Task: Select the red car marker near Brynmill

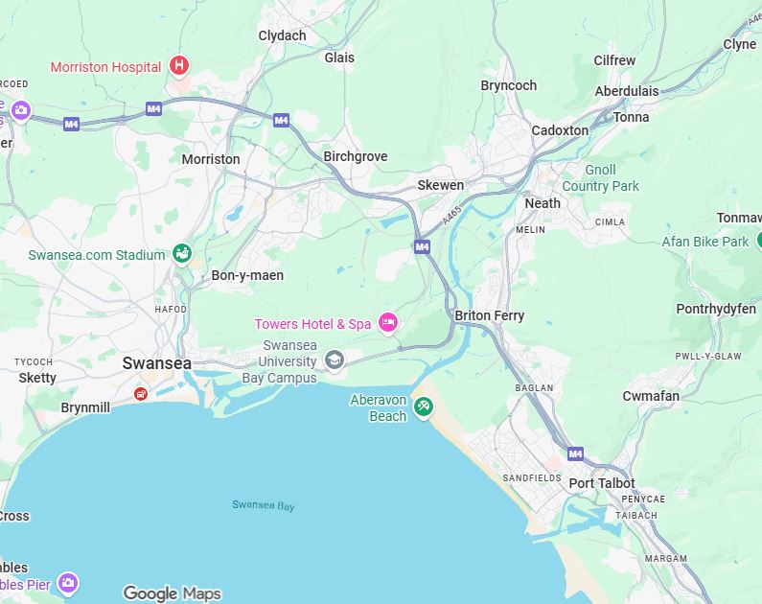Action: click(141, 394)
